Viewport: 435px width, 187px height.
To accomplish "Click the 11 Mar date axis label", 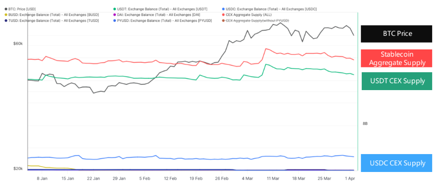I will click(273, 179).
